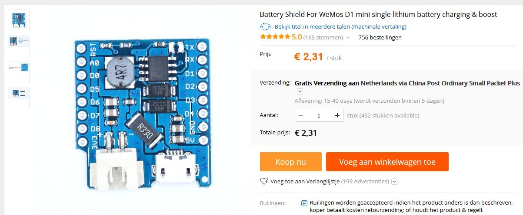This screenshot has width=523, height=215.
Task: Select the first product thumbnail
Action: pos(19,20)
